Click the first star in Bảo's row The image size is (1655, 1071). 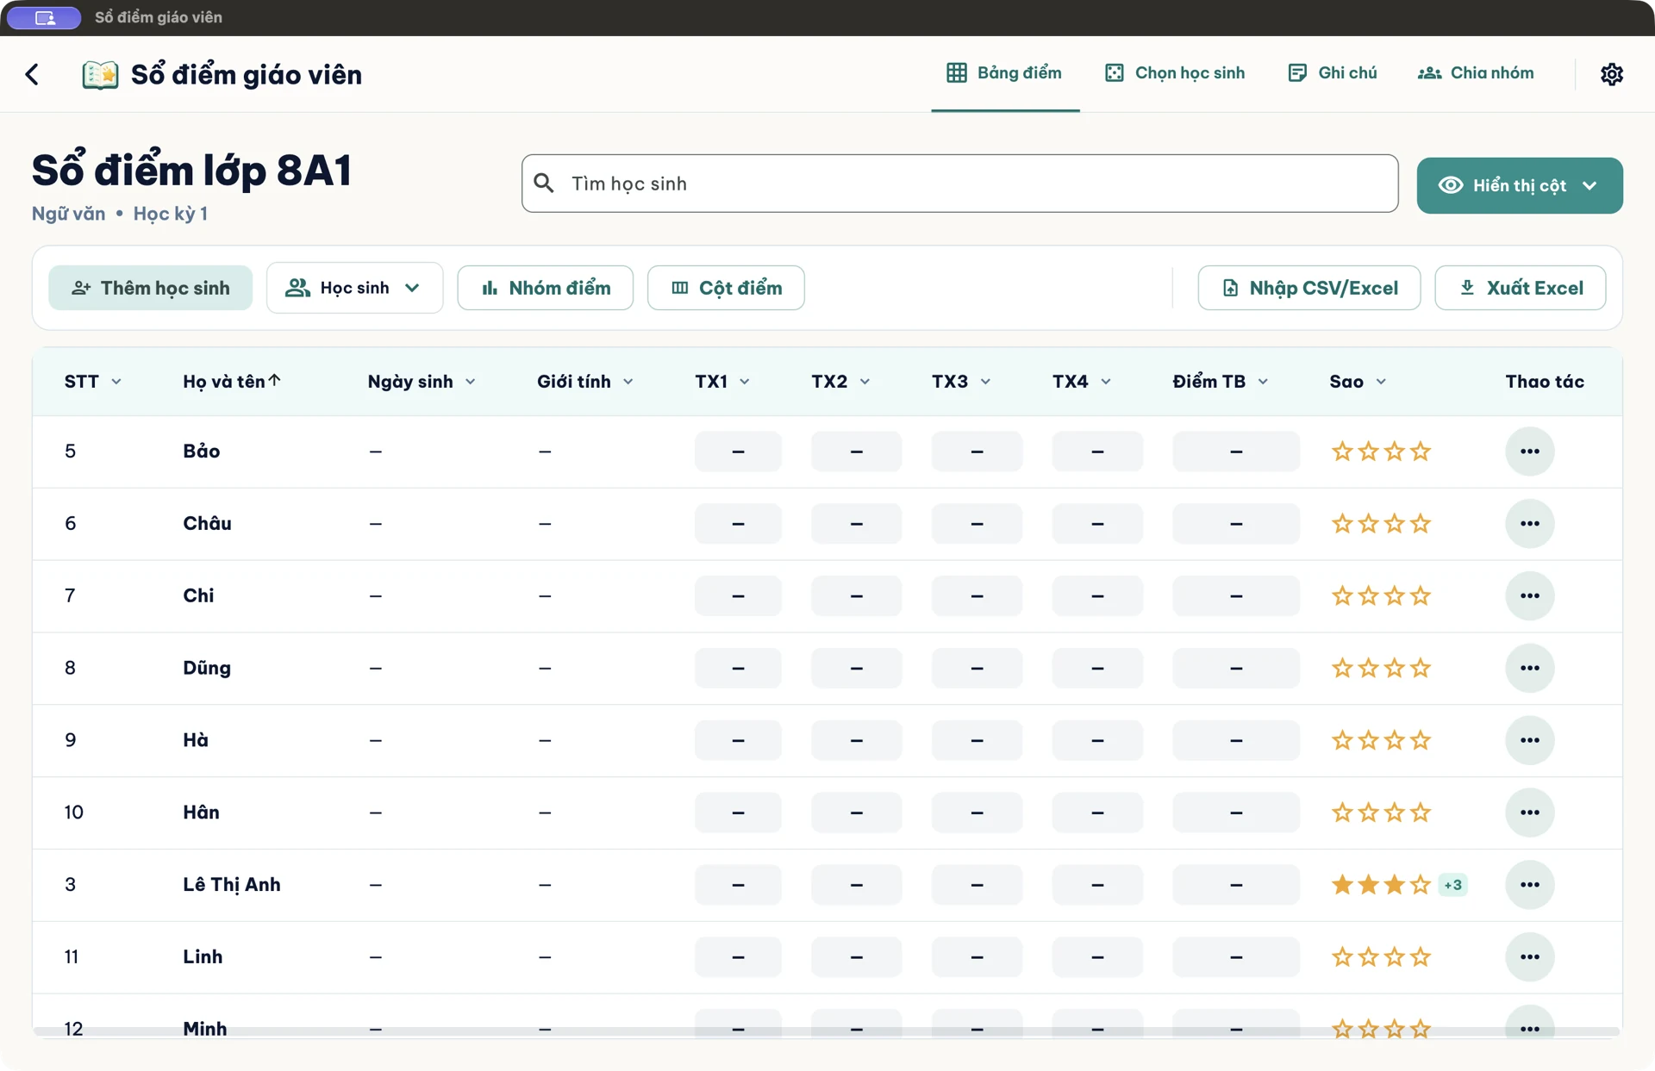pyautogui.click(x=1342, y=451)
